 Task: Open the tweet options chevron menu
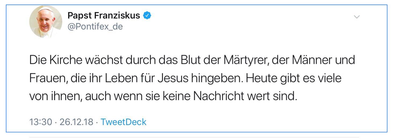pos(357,17)
